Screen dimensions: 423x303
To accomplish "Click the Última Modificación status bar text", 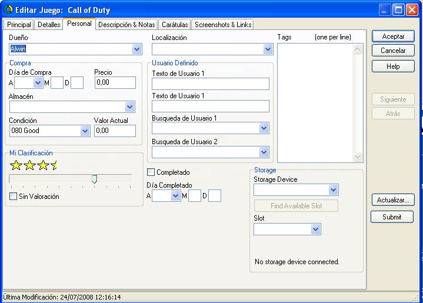I will tap(62, 297).
